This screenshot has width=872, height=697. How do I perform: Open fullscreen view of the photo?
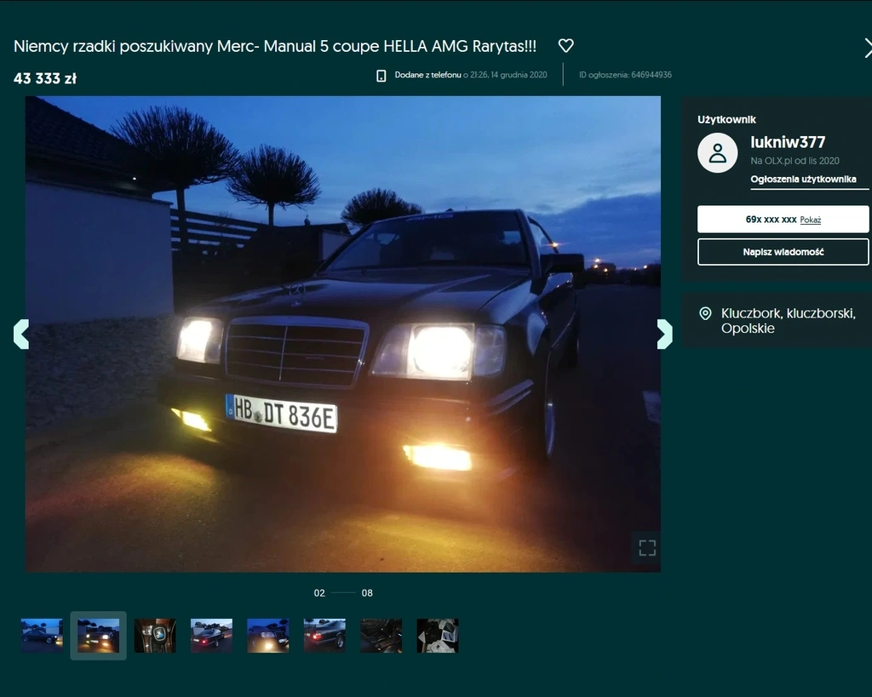[x=647, y=547]
